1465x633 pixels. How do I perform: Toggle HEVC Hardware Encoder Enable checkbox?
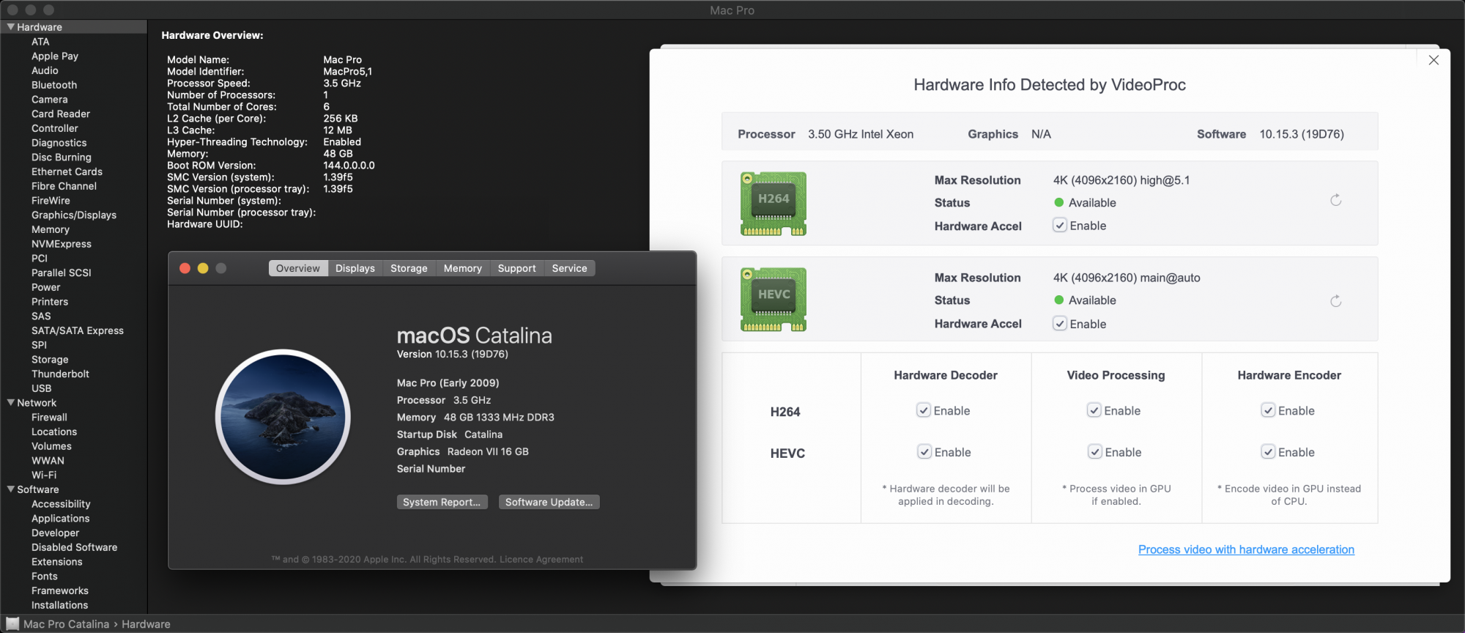(1268, 452)
